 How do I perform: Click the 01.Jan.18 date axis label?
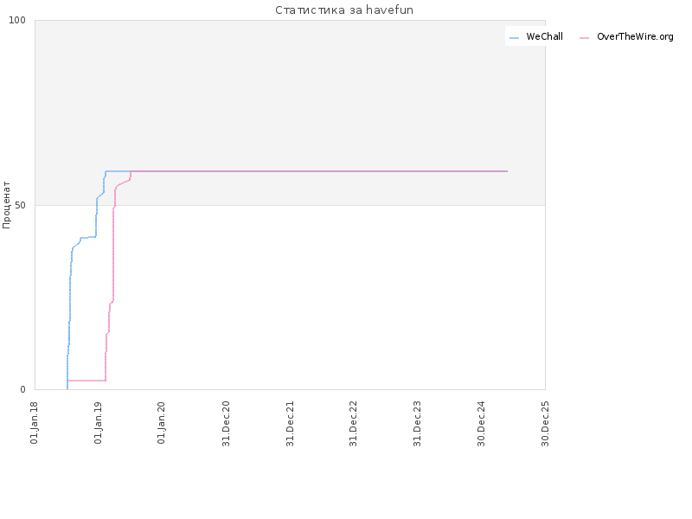34,423
